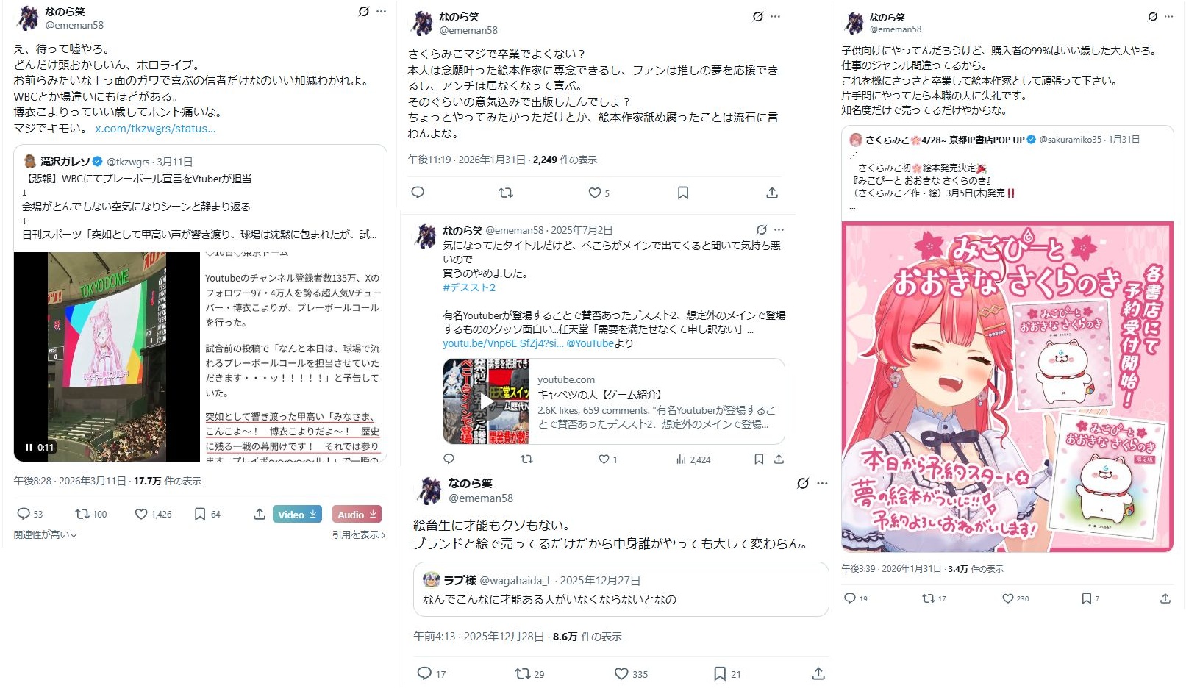Share the 17.7万 views tweet
The width and height of the screenshot is (1186, 694).
(x=260, y=514)
